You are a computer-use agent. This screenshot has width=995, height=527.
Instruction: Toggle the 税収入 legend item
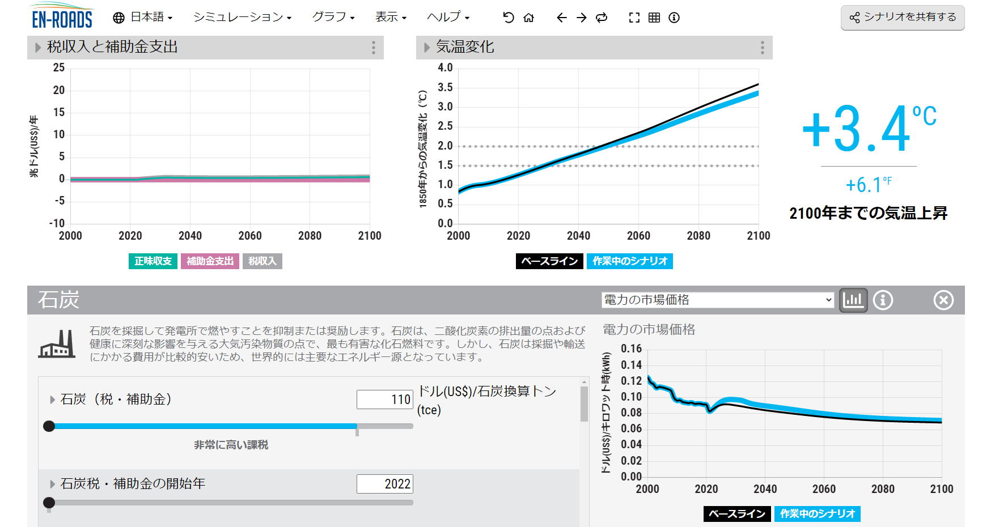point(262,261)
